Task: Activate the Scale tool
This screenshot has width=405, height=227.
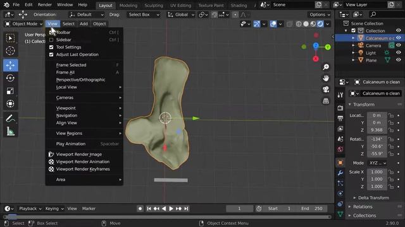Action: [x=10, y=91]
